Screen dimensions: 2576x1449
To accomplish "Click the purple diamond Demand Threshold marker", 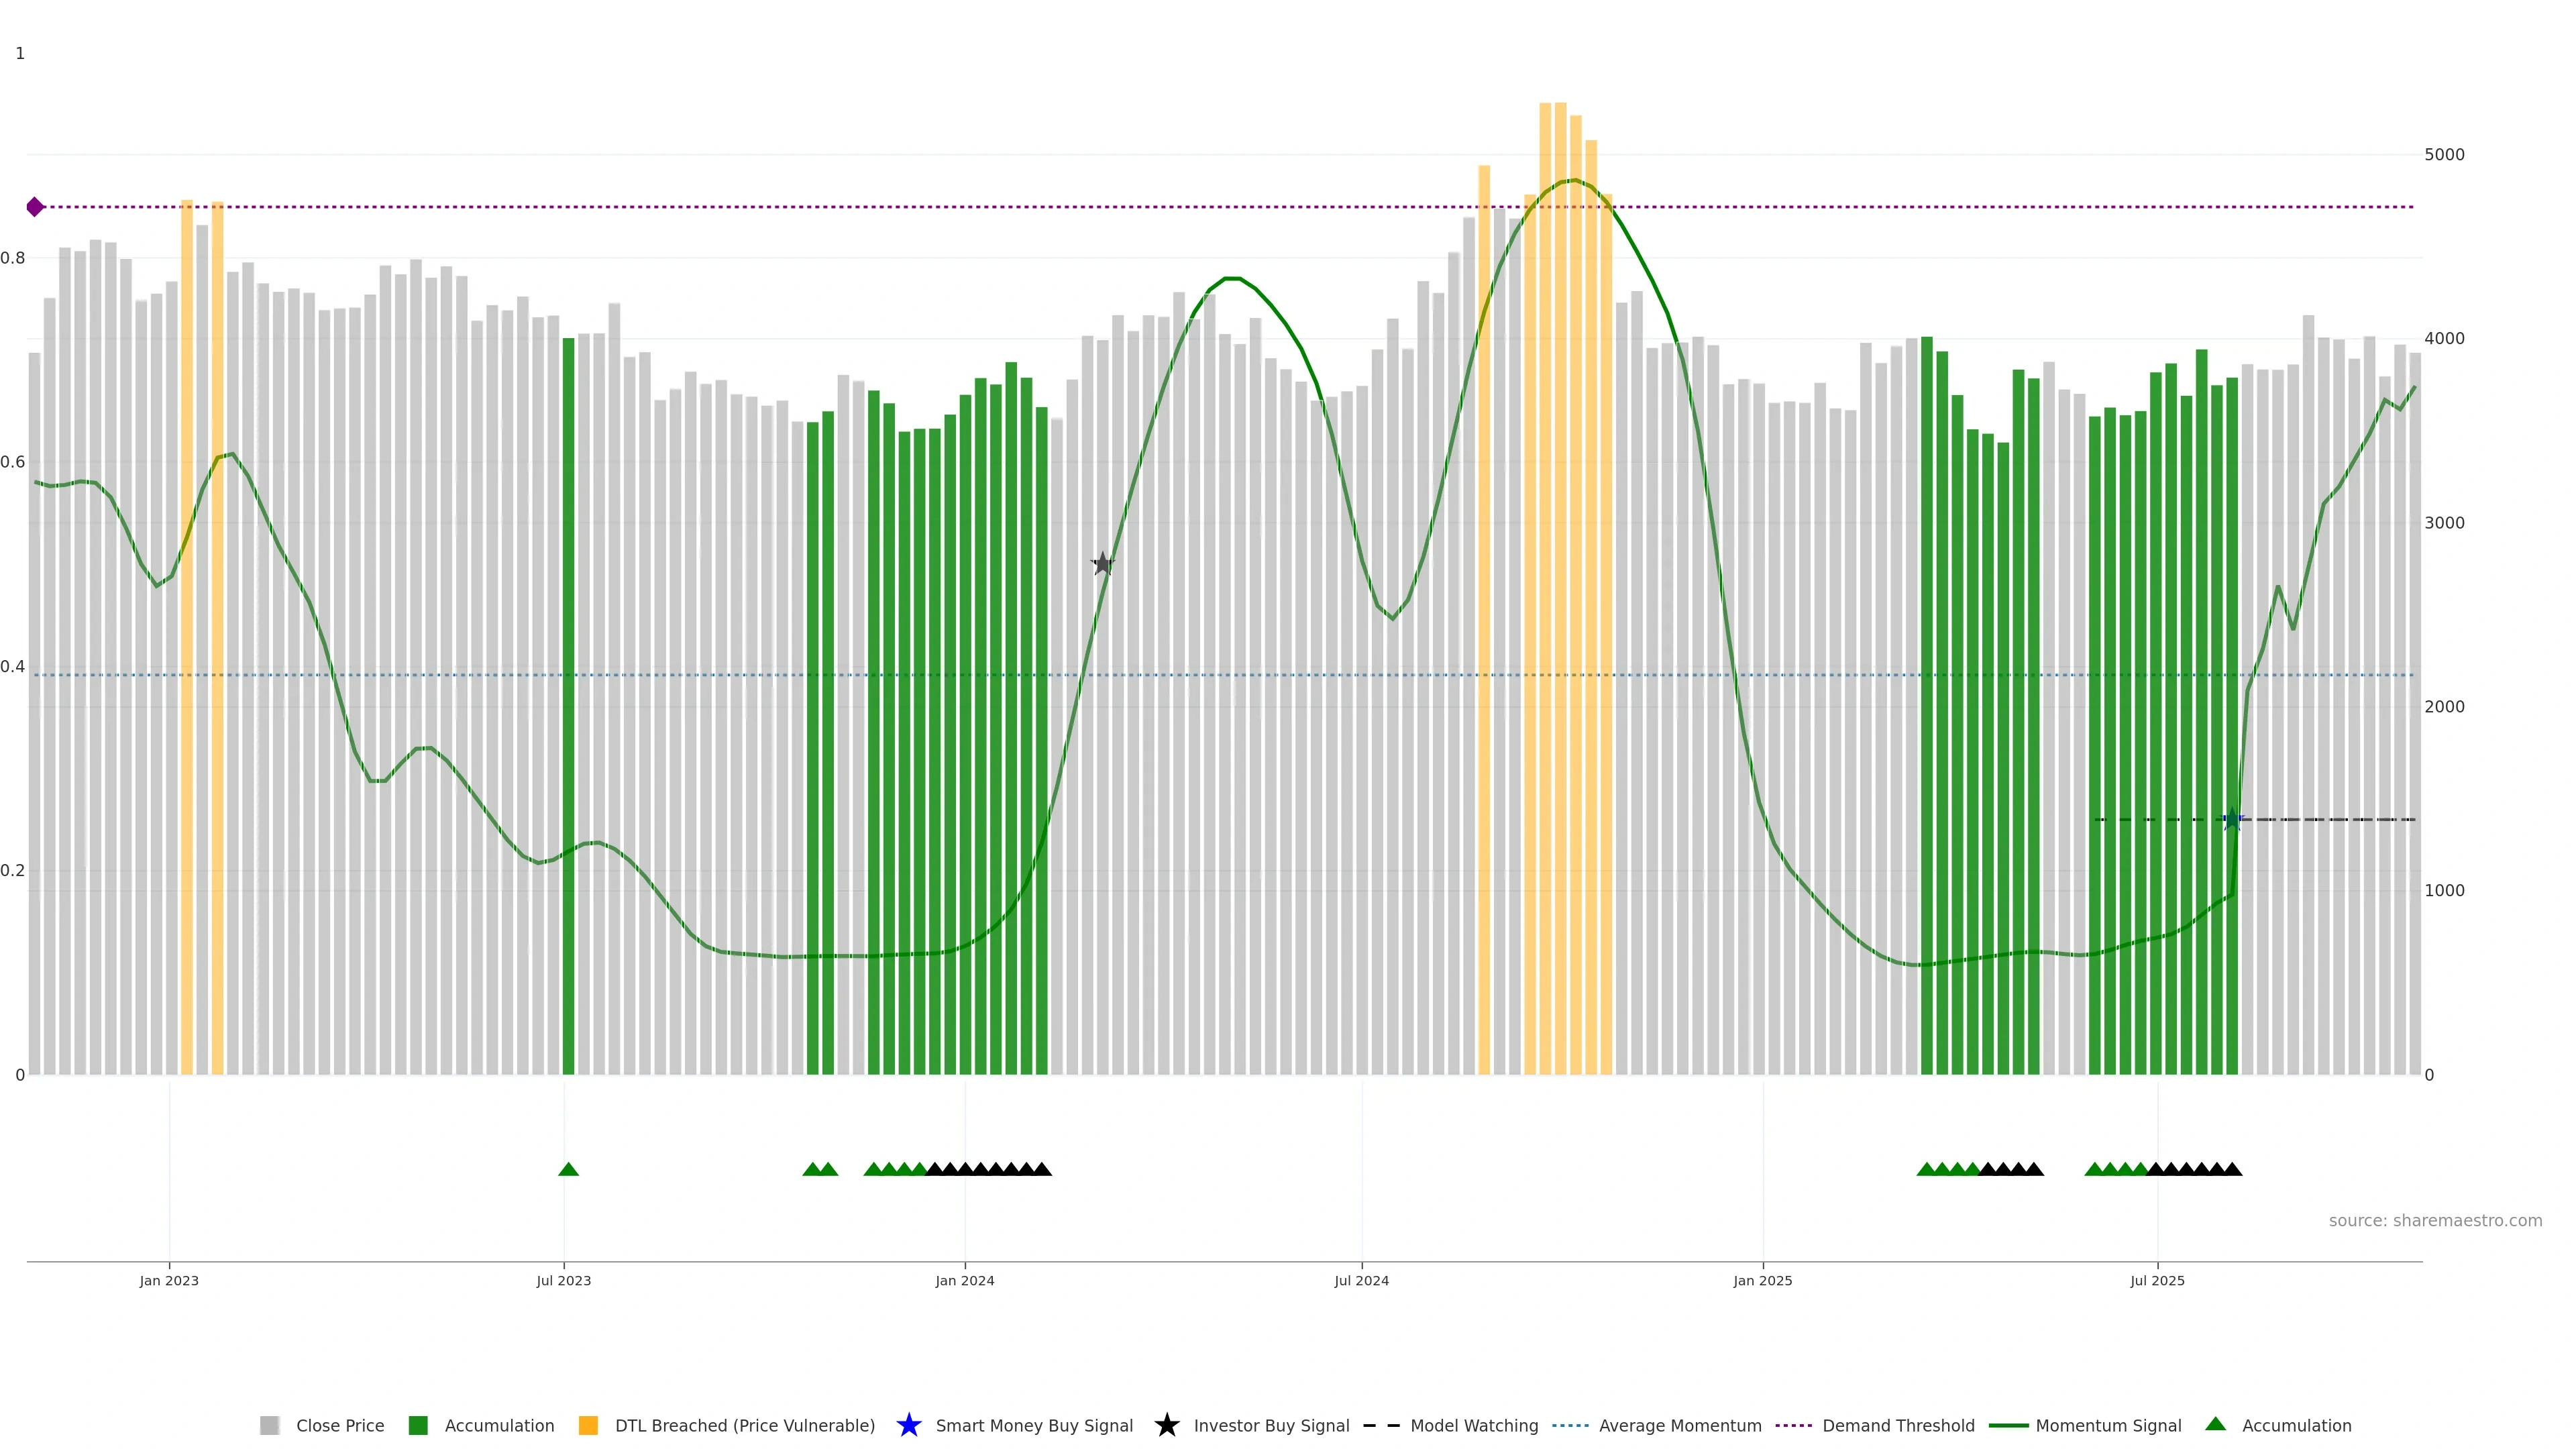I will pos(35,207).
